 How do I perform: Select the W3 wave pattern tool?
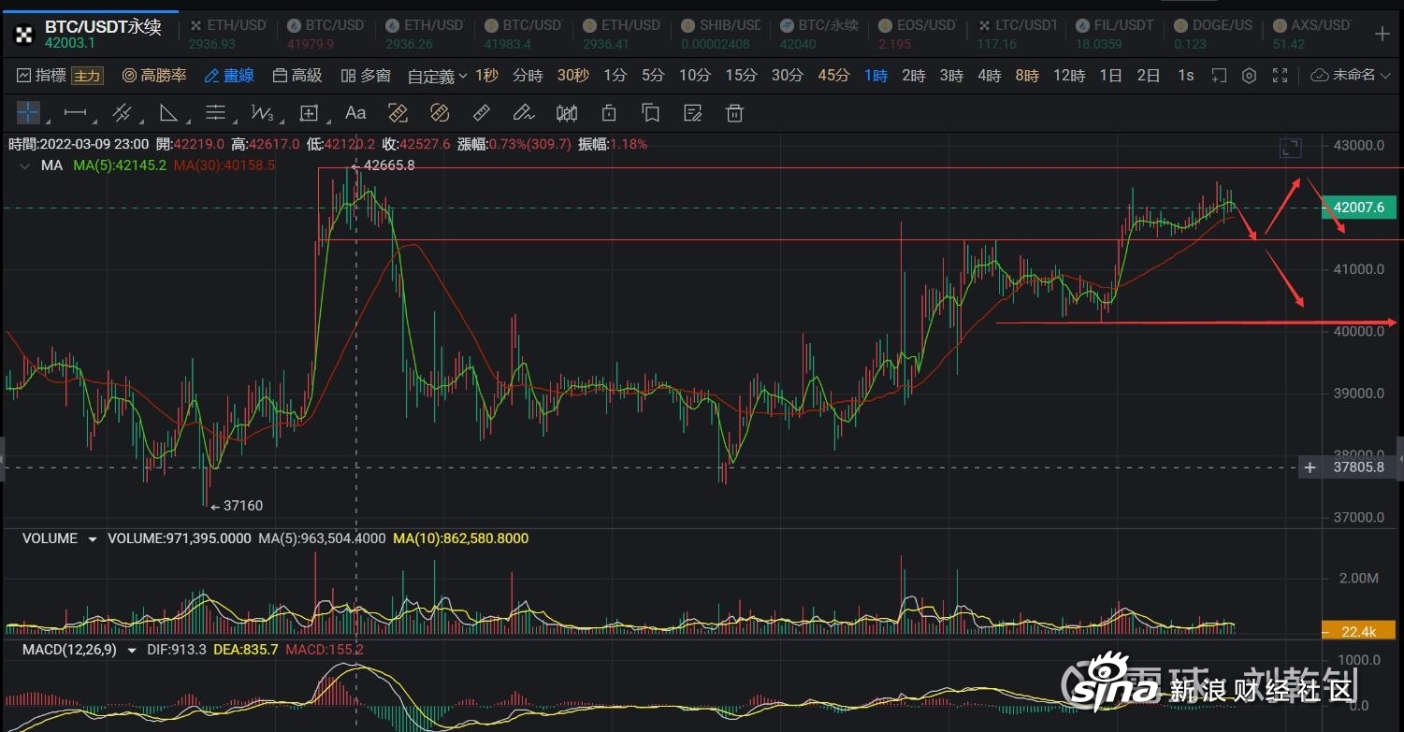point(262,113)
